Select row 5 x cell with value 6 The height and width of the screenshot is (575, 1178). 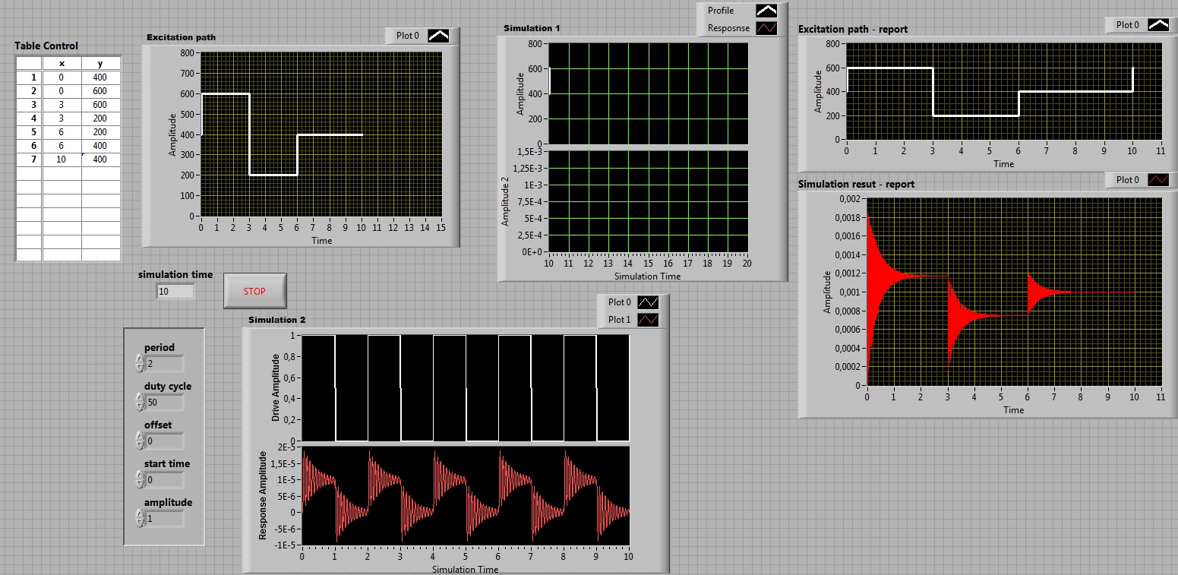click(62, 132)
